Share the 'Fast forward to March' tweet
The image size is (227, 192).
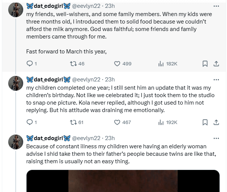click(x=216, y=64)
